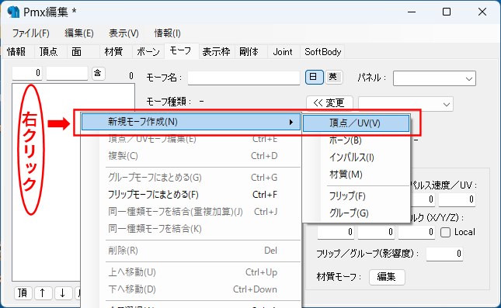This screenshot has width=501, height=308.
Task: Click the first トルク X value field
Action: [336, 232]
